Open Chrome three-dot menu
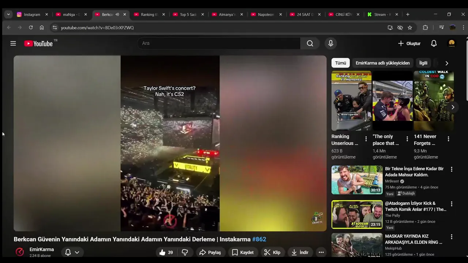The width and height of the screenshot is (468, 263). pos(464,27)
